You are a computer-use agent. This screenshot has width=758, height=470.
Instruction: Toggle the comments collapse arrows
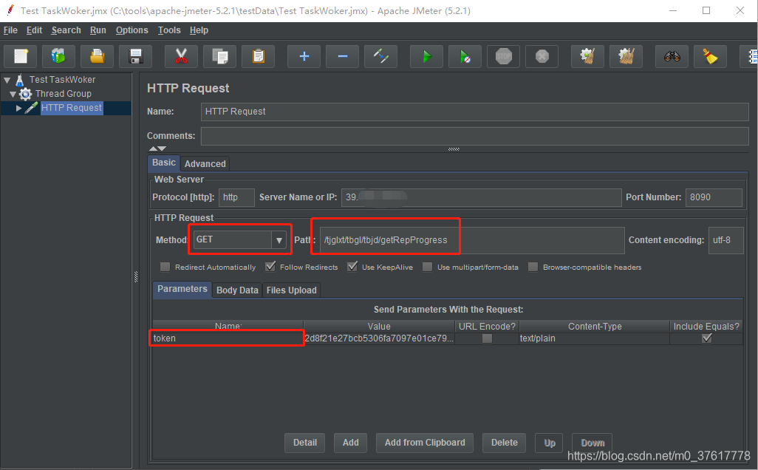157,149
